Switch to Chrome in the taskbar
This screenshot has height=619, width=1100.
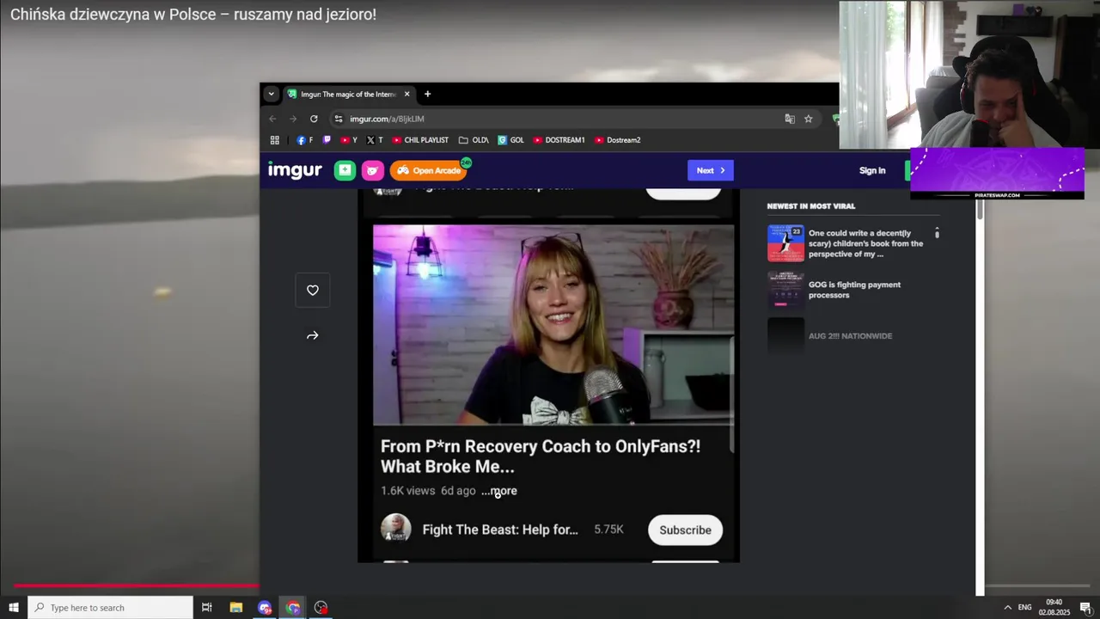coord(293,608)
